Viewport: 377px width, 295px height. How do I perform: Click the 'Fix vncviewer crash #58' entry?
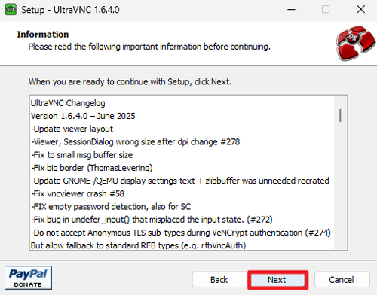pos(78,193)
